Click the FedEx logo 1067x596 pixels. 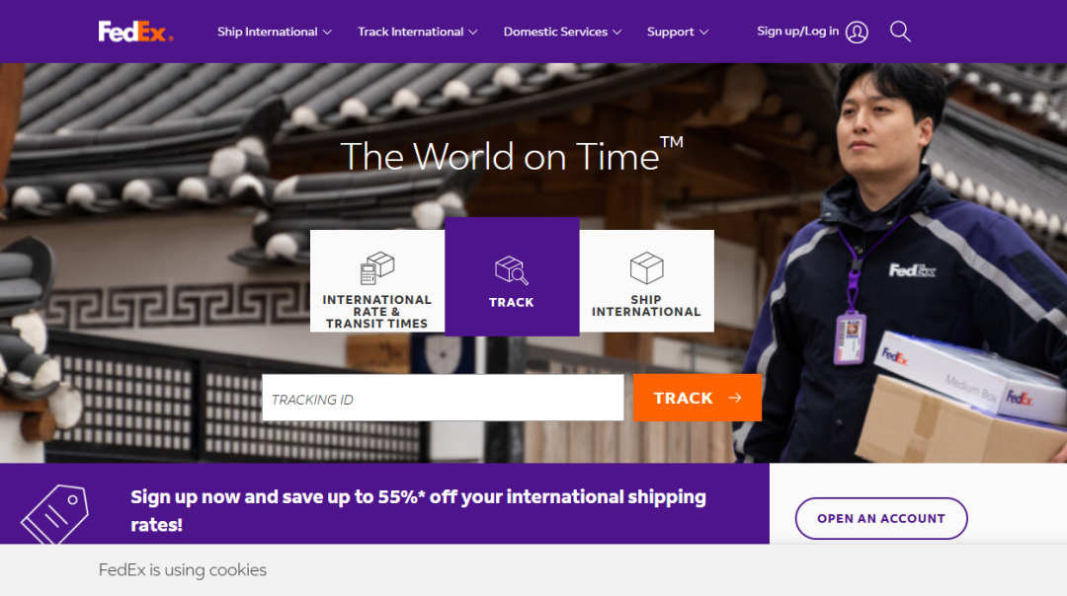135,32
